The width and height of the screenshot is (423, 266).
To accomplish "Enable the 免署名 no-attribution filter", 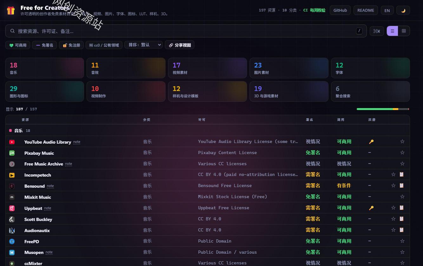I will point(44,45).
